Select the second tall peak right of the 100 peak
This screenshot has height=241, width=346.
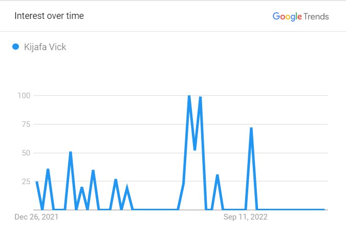(x=200, y=97)
